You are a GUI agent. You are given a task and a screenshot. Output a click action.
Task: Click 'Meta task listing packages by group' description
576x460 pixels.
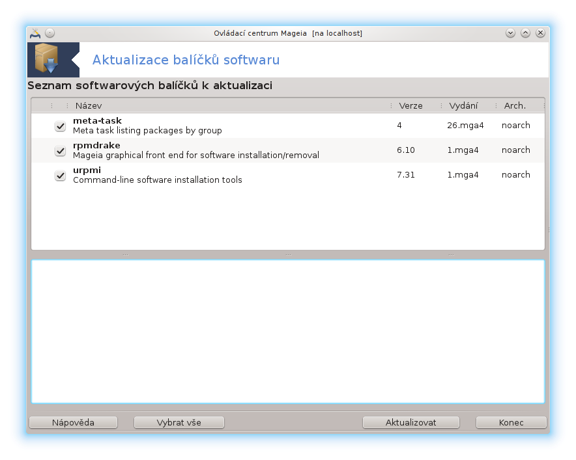pyautogui.click(x=147, y=131)
